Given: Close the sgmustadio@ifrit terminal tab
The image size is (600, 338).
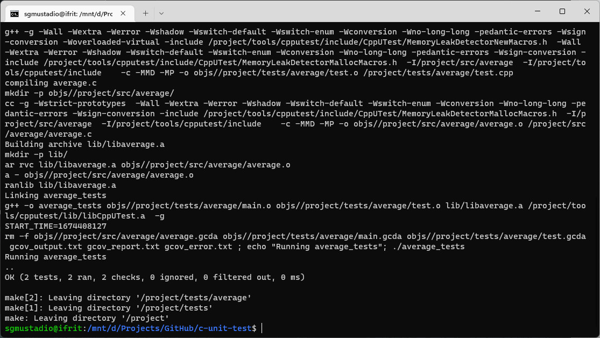Looking at the screenshot, I should [x=123, y=12].
